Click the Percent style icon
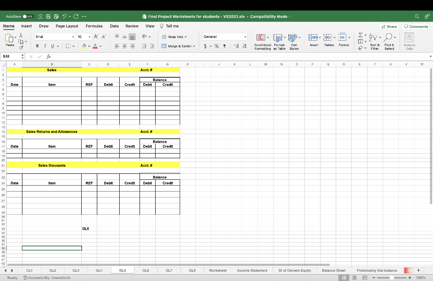The width and height of the screenshot is (433, 281). click(x=217, y=46)
